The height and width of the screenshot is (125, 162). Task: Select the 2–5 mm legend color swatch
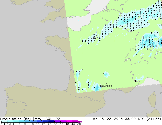click(22, 122)
